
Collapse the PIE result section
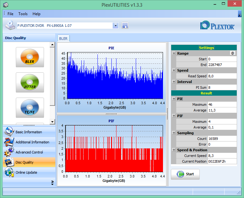(x=174, y=99)
